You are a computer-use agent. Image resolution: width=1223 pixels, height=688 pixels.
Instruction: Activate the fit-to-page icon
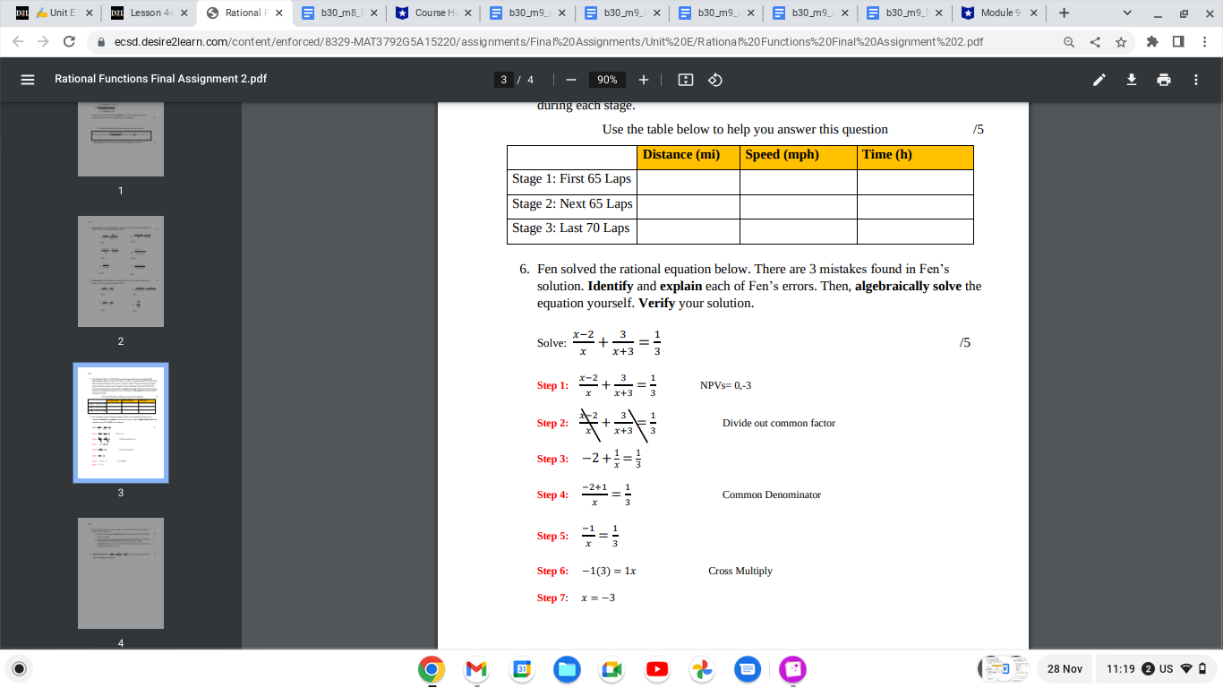(x=685, y=80)
